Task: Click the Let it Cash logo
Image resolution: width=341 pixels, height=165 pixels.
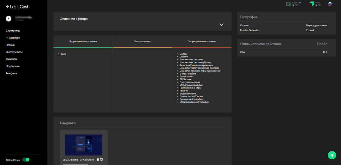Action: click(18, 7)
